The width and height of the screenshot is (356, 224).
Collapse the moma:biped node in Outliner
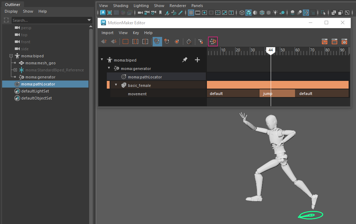[x=11, y=56]
